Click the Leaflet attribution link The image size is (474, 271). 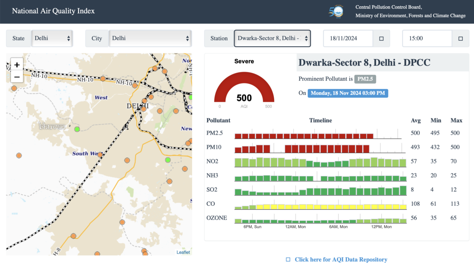[x=183, y=252]
